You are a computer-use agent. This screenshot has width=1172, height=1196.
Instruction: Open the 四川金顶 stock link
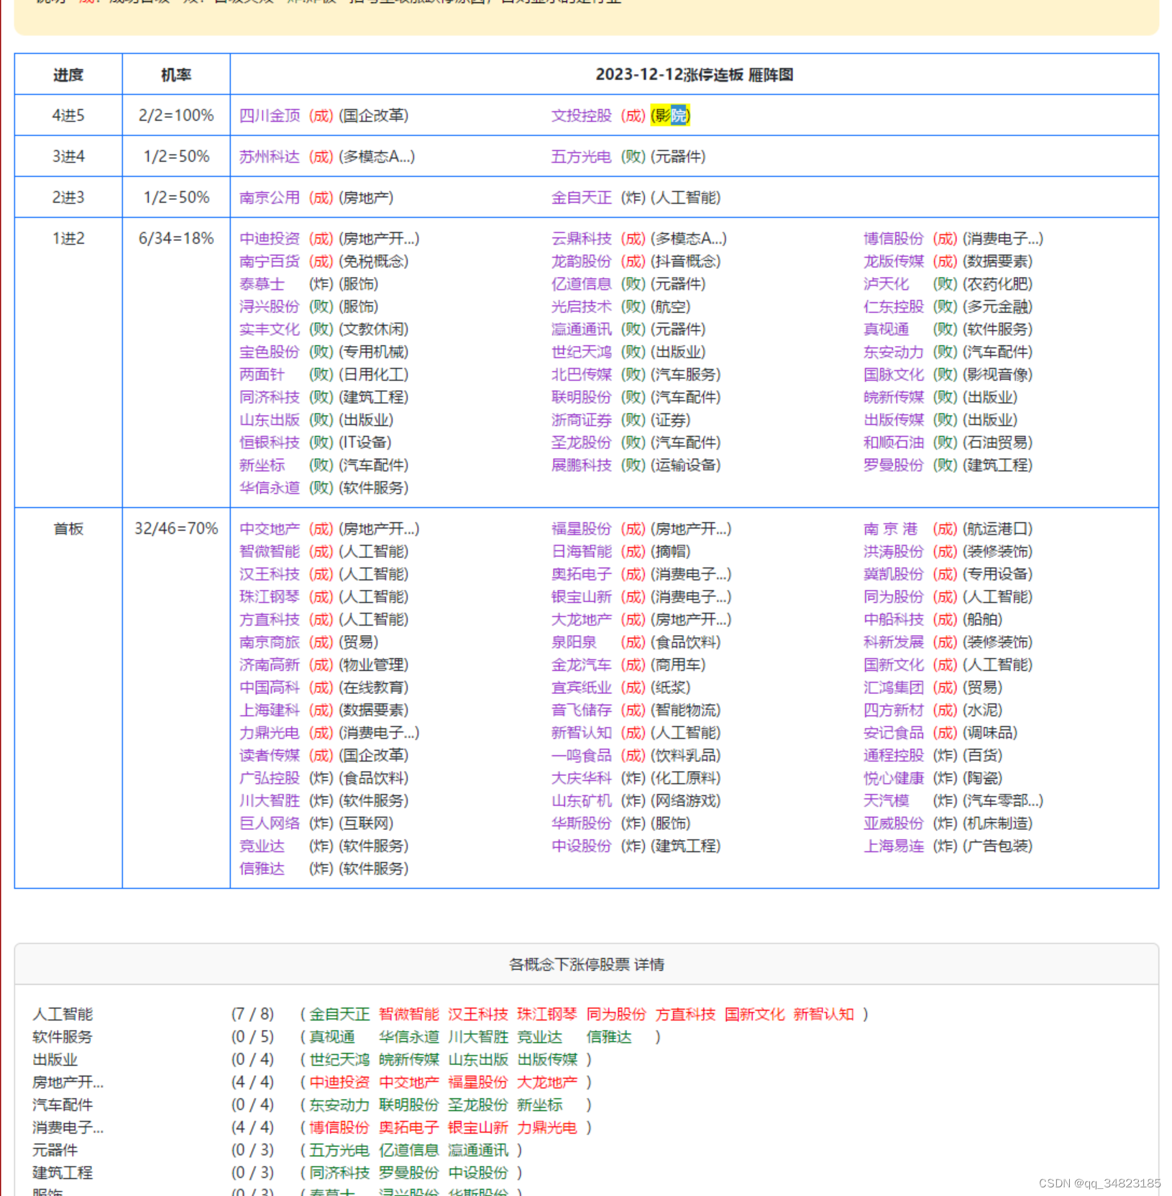270,116
